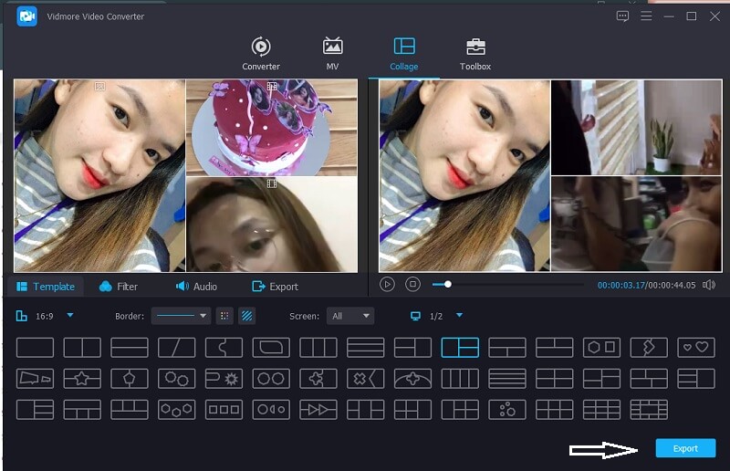Image resolution: width=730 pixels, height=471 pixels.
Task: Click the feedback chat bubble icon
Action: pos(622,16)
